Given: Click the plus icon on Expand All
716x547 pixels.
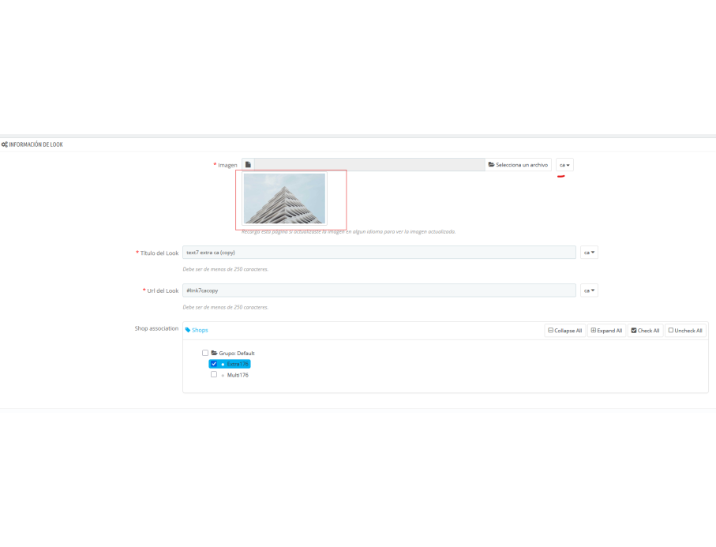Looking at the screenshot, I should (x=593, y=330).
